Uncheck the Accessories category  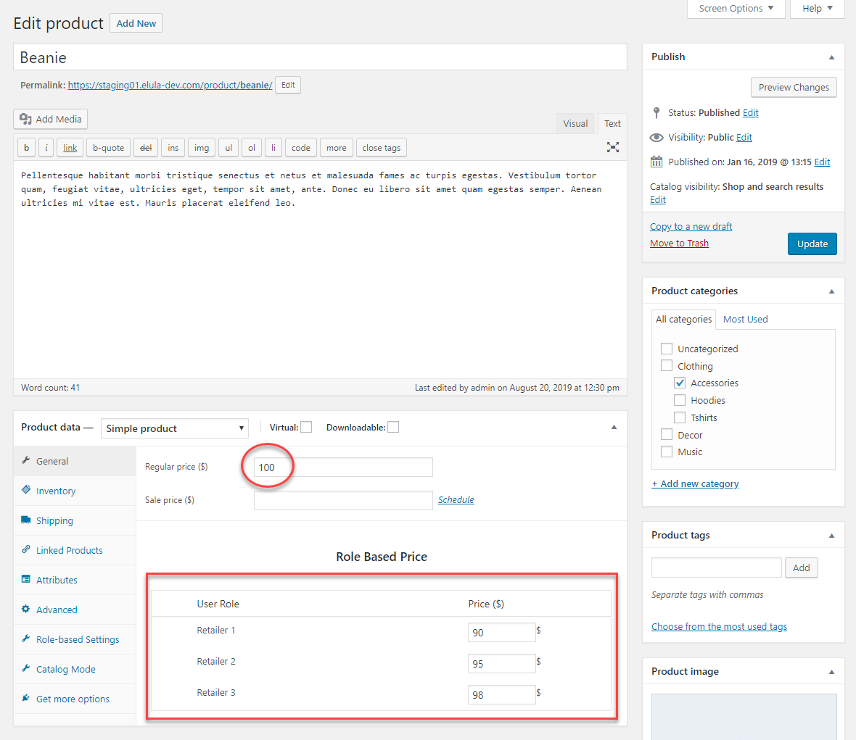(x=679, y=383)
